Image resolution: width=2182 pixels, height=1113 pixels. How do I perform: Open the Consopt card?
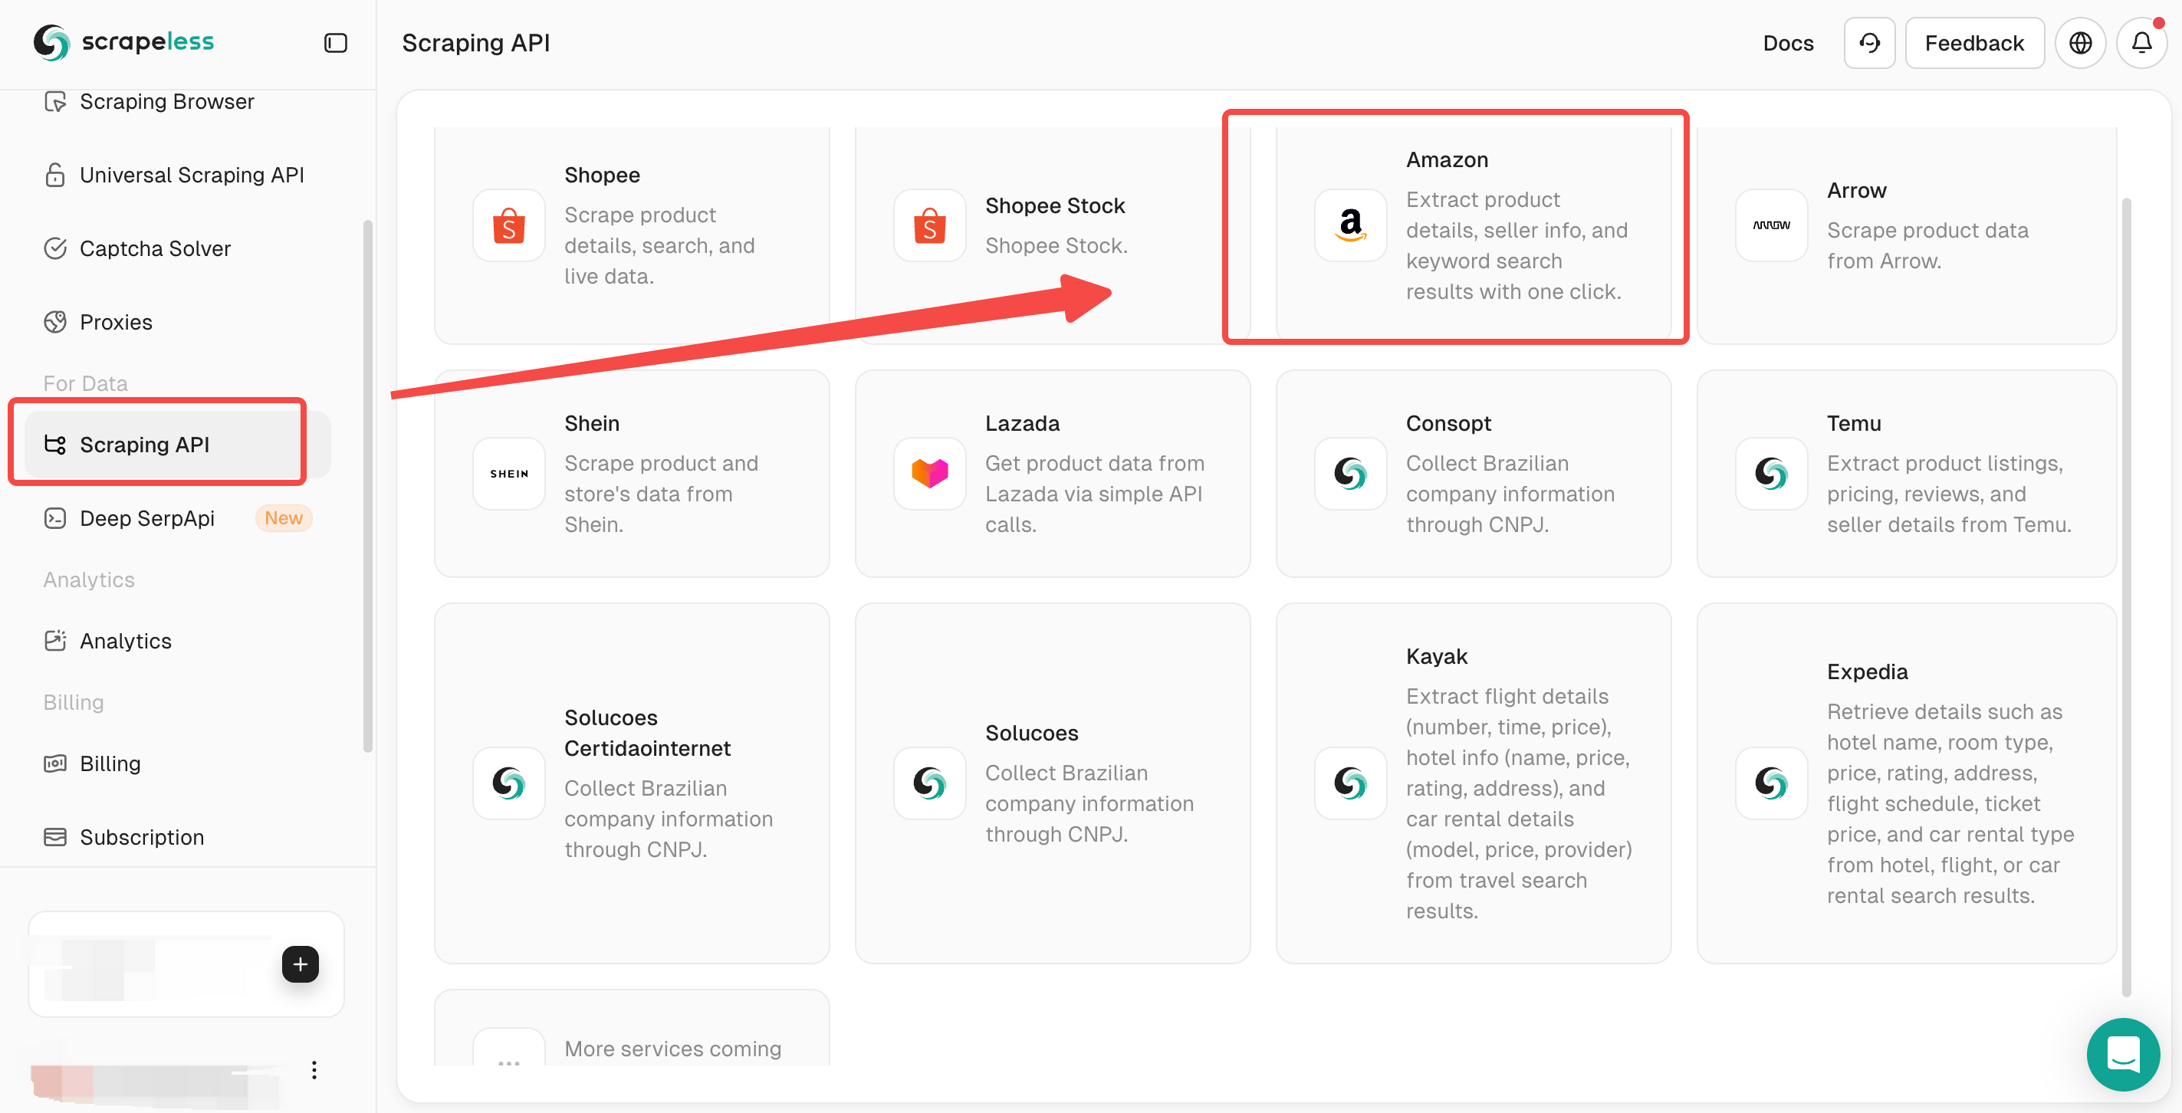point(1474,474)
